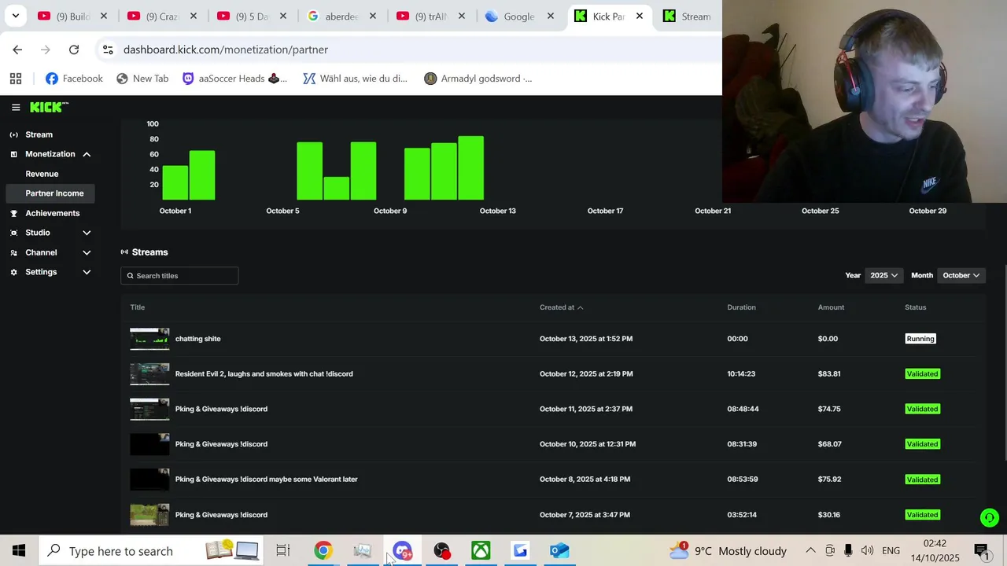
Task: Go back in browser
Action: pyautogui.click(x=17, y=50)
